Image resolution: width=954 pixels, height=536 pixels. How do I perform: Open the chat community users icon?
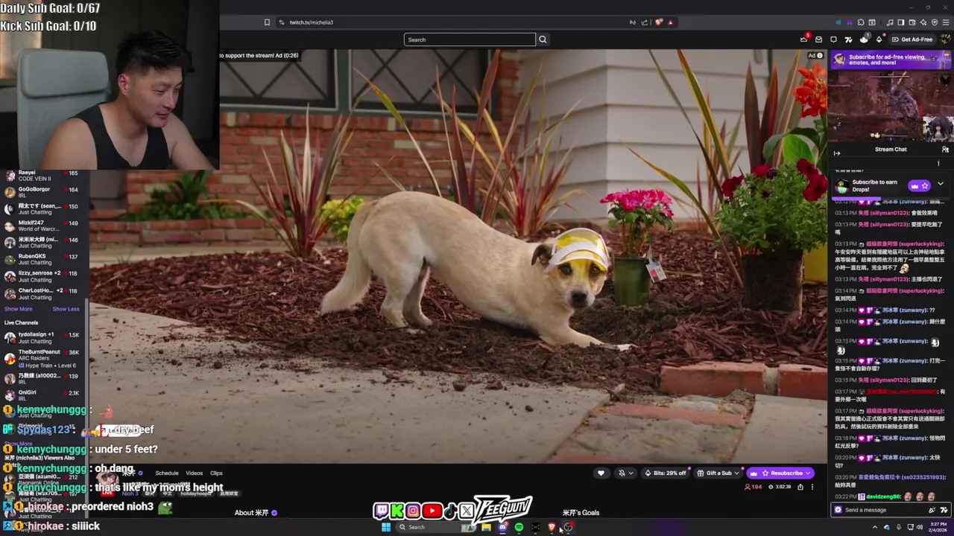pos(945,150)
